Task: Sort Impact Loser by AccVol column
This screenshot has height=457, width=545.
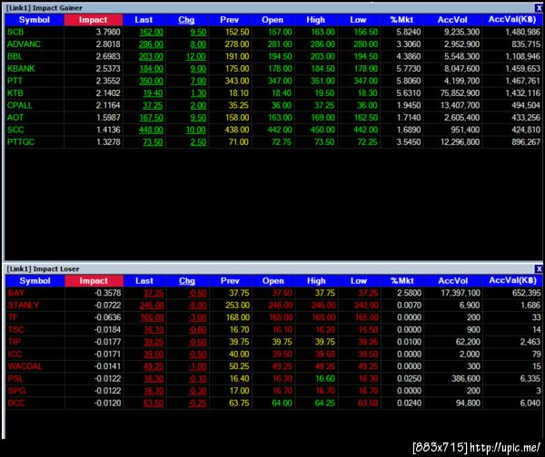Action: point(453,281)
